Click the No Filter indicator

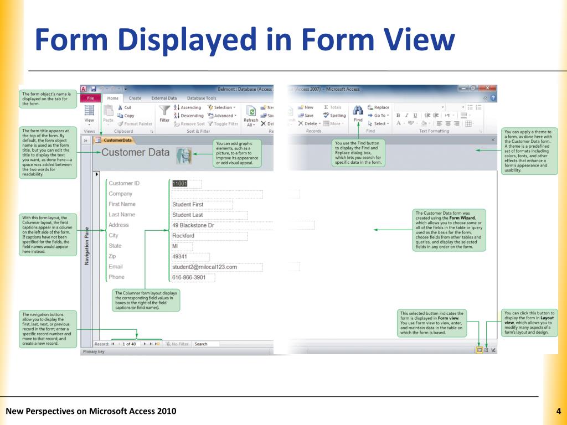pyautogui.click(x=178, y=344)
